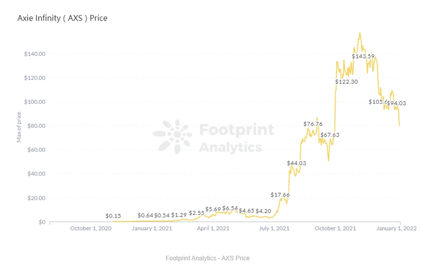
Task: Select the $122.30 data label
Action: click(346, 82)
